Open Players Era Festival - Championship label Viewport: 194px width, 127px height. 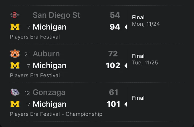point(56,114)
